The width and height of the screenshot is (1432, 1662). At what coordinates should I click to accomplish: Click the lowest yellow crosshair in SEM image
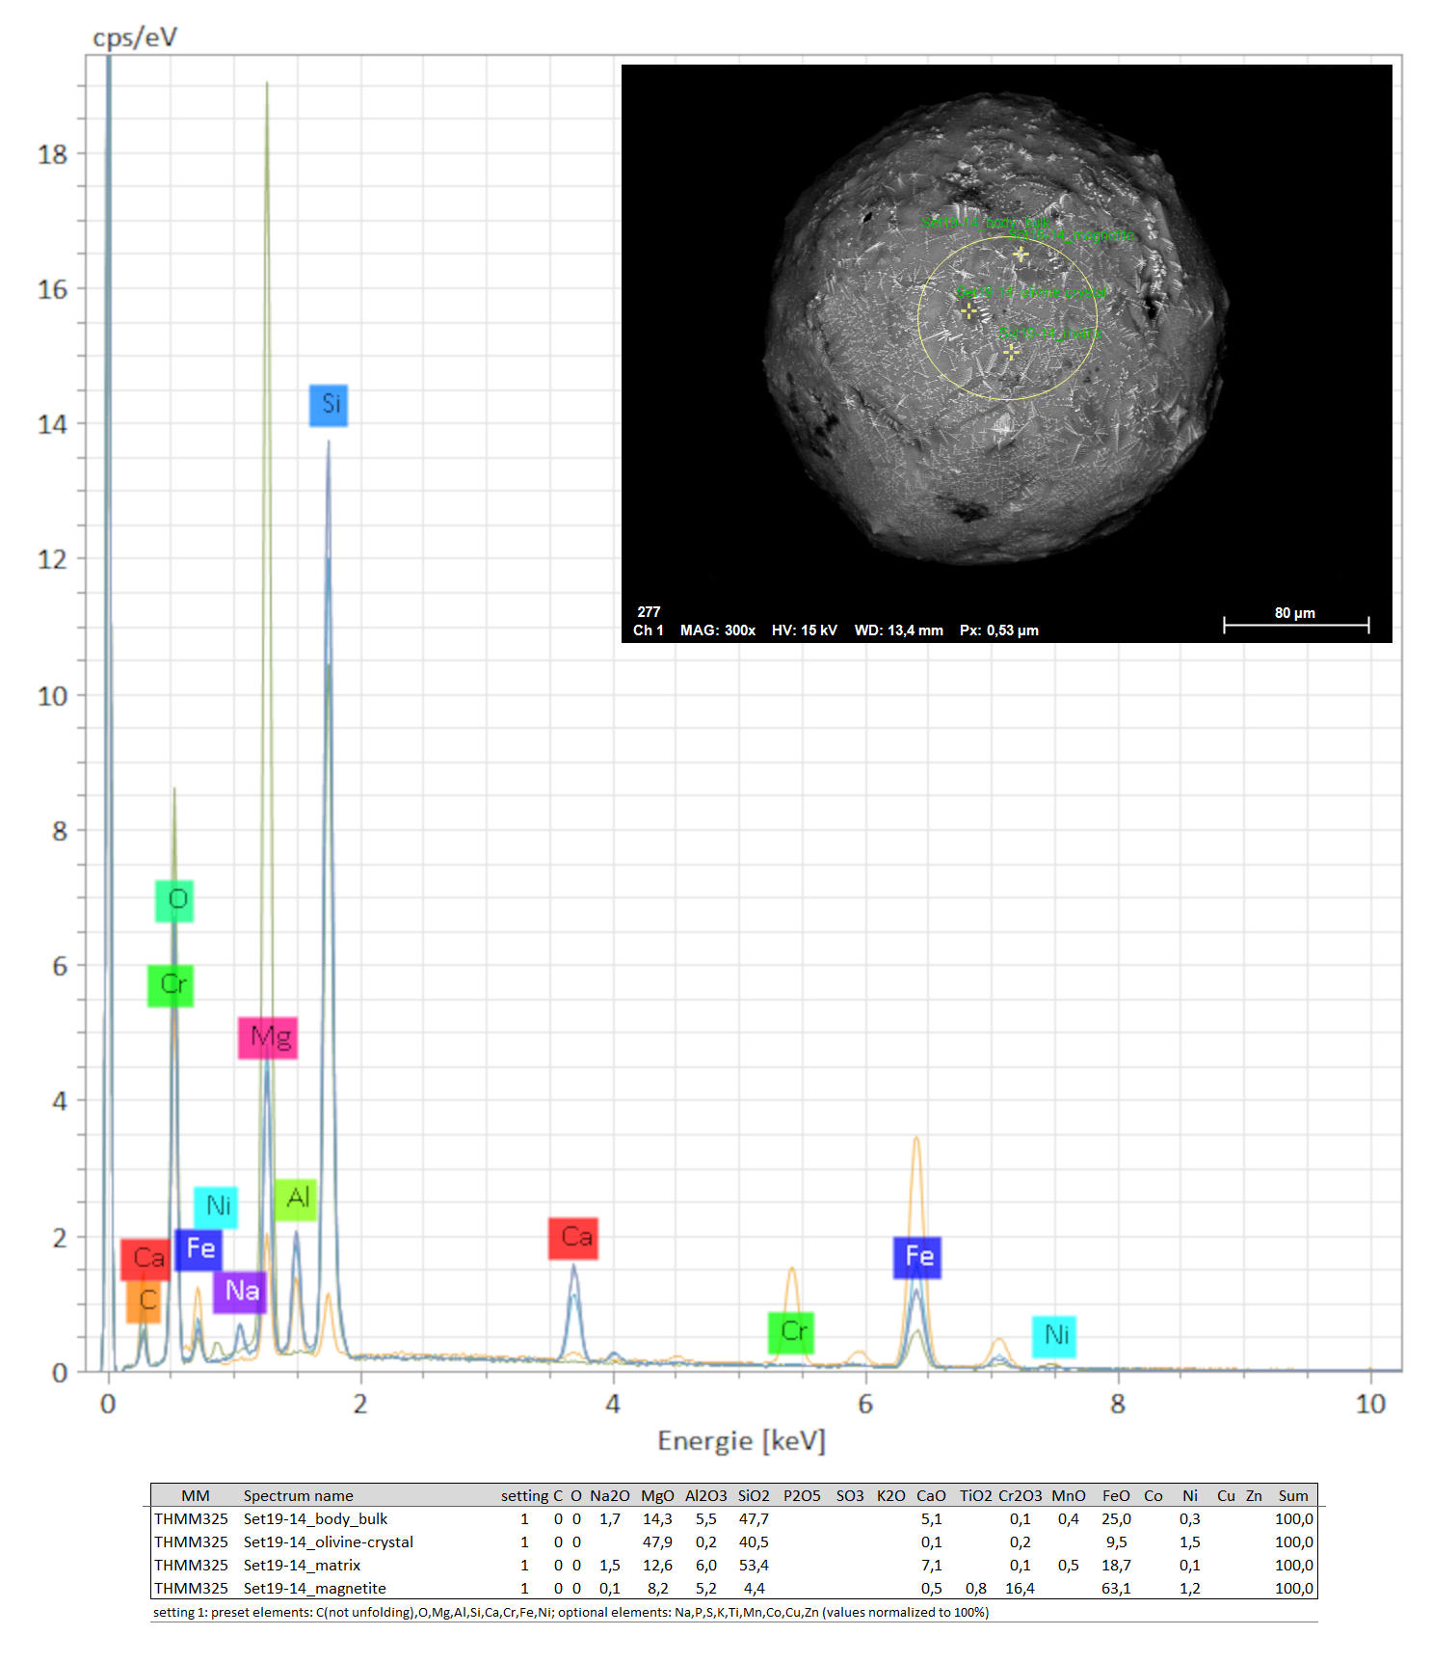1010,352
